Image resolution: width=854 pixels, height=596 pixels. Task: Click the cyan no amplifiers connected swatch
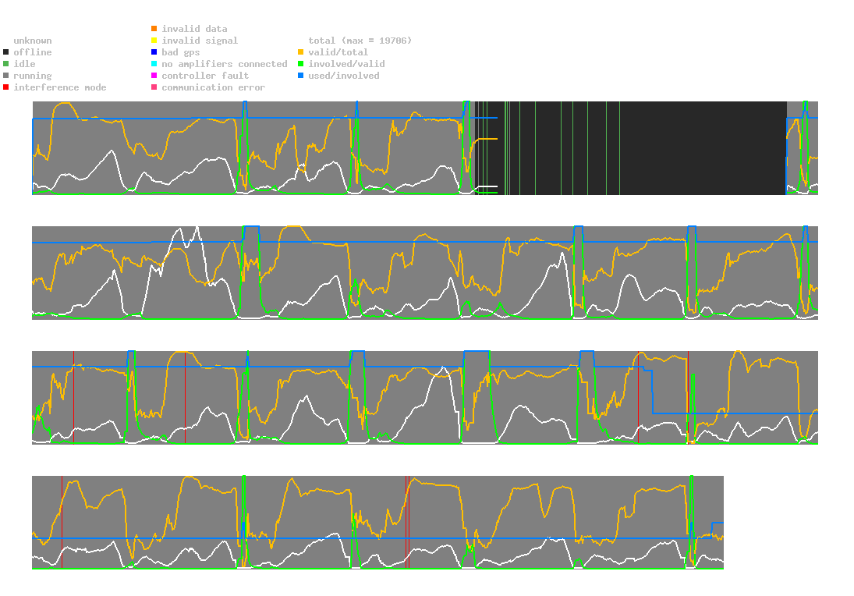coord(154,64)
